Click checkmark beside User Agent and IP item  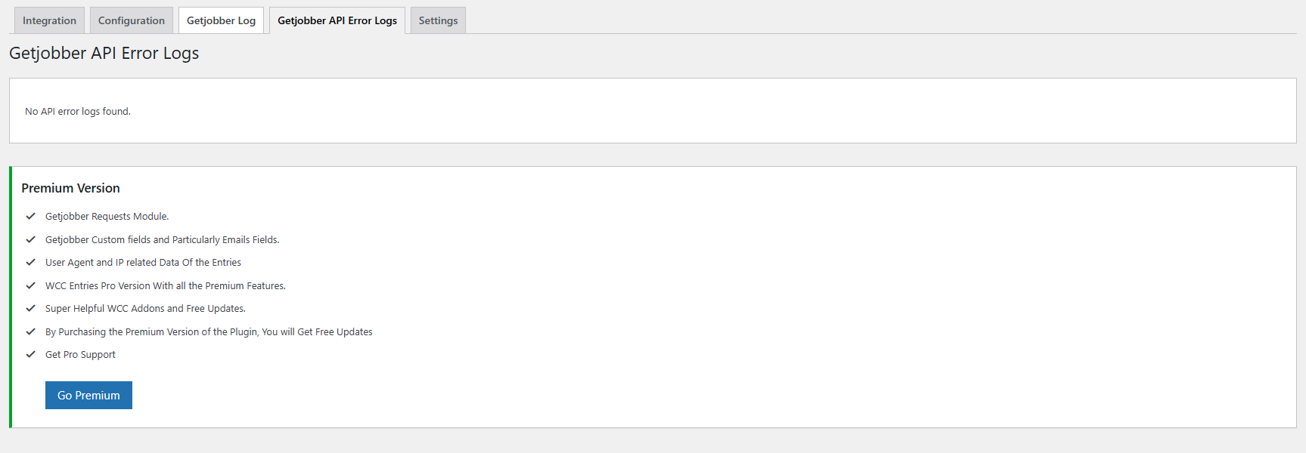click(31, 262)
